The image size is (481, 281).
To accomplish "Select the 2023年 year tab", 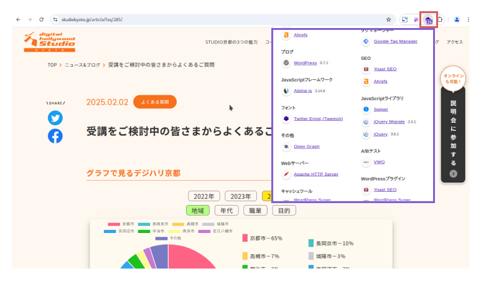I will 241,196.
